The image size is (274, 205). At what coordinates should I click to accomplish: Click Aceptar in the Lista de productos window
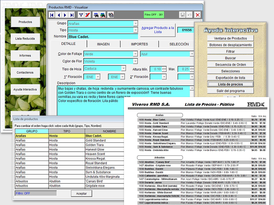pos(81,193)
